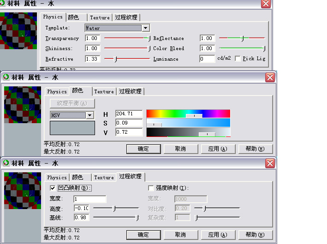Click the 对比度 slider handle

tap(205, 209)
